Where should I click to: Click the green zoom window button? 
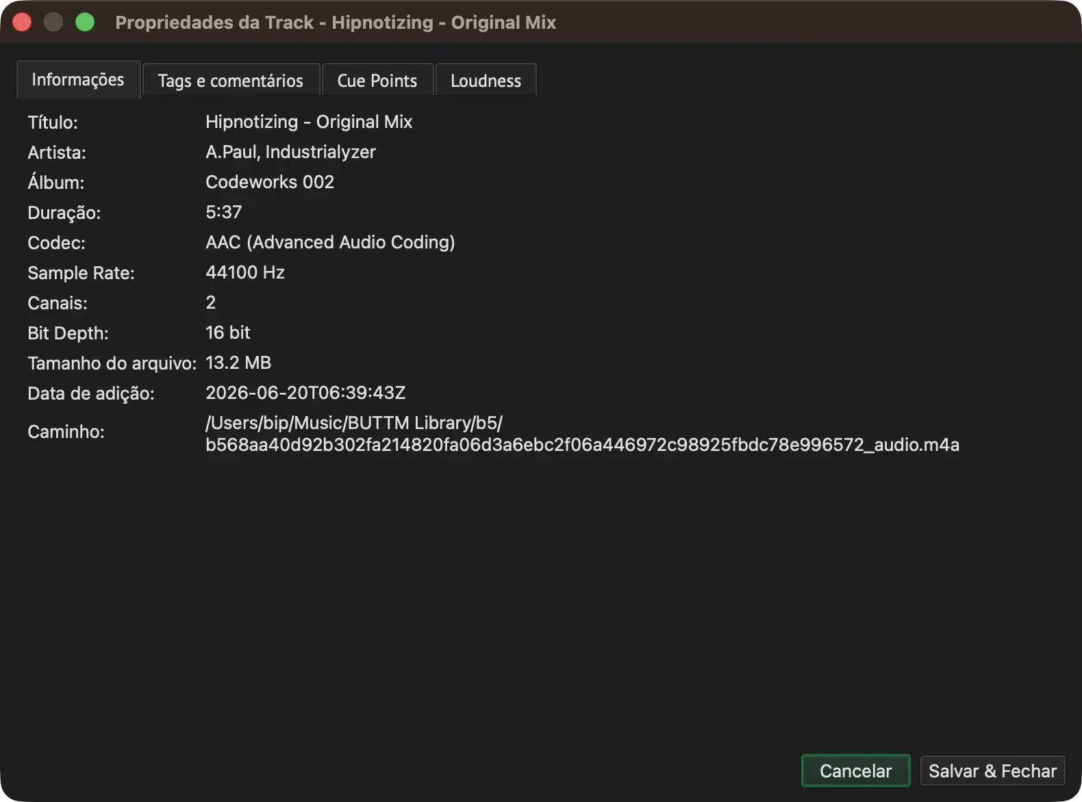pos(85,22)
